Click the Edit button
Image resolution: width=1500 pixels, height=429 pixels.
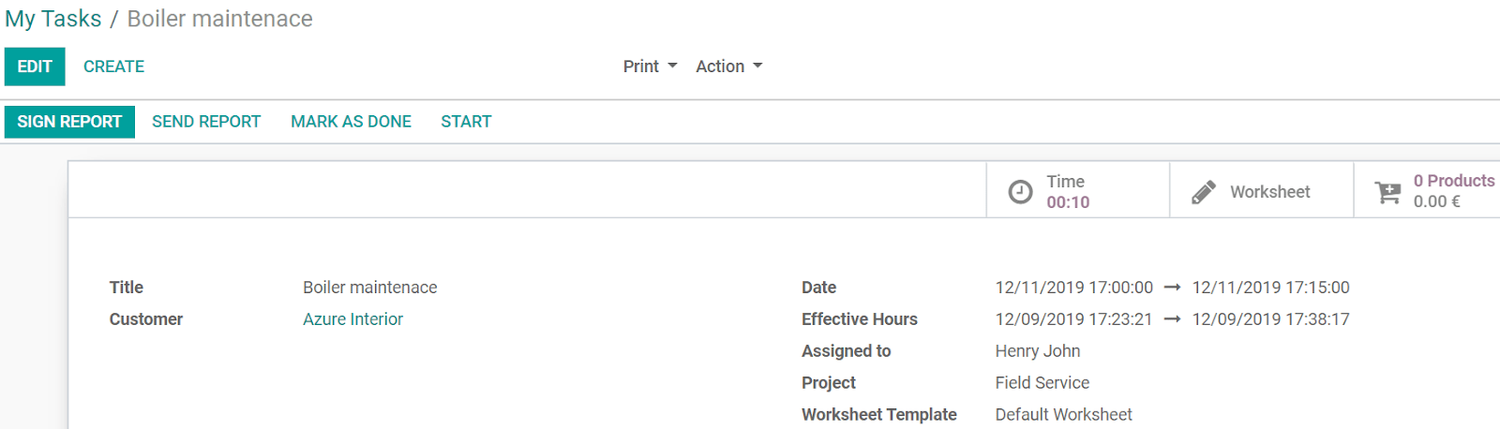(x=35, y=67)
